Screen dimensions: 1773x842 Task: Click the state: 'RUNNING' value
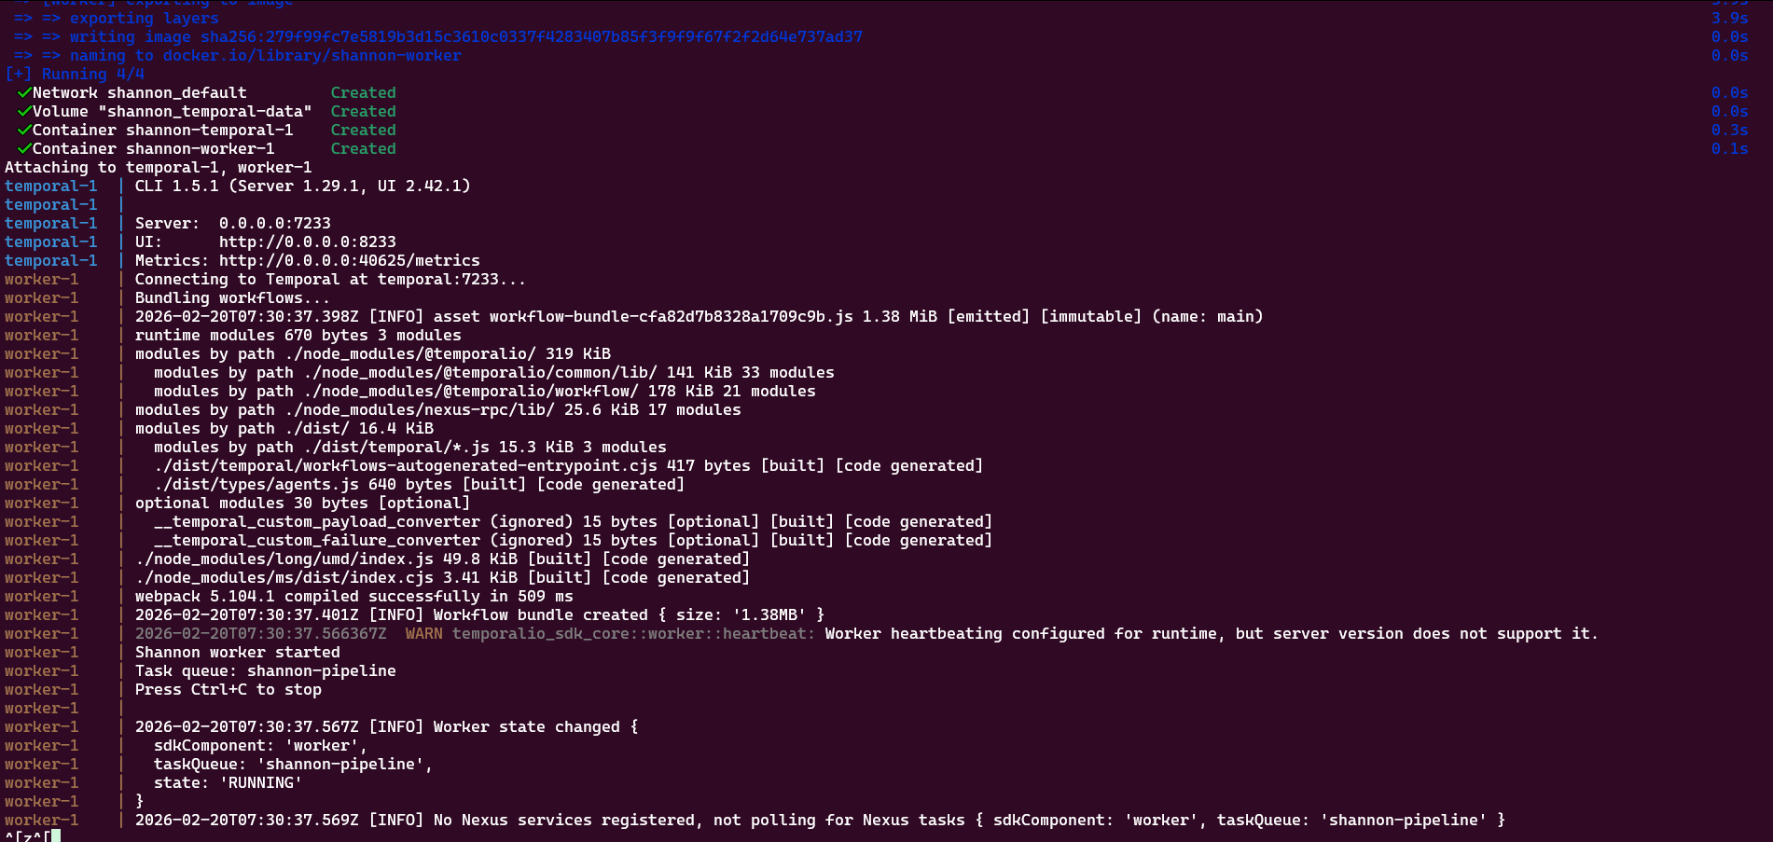point(260,782)
